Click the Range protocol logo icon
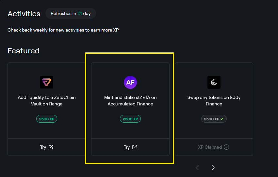Screen dimensions: 278x177 pos(47,82)
